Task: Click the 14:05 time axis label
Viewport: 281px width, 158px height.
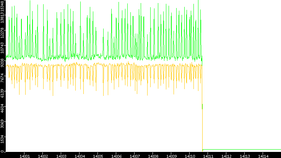Action: (98, 156)
